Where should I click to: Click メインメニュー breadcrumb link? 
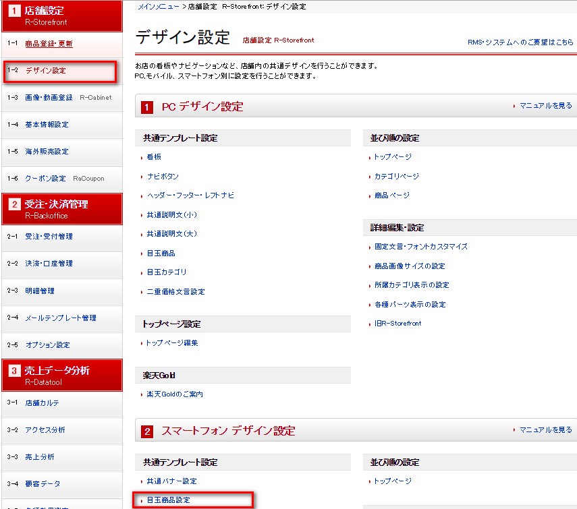pyautogui.click(x=158, y=7)
